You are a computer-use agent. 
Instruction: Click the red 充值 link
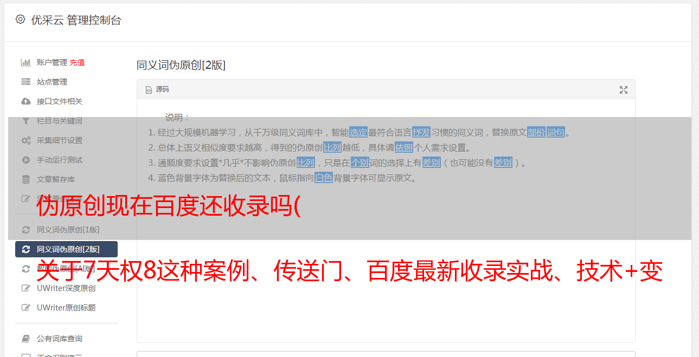[x=77, y=62]
